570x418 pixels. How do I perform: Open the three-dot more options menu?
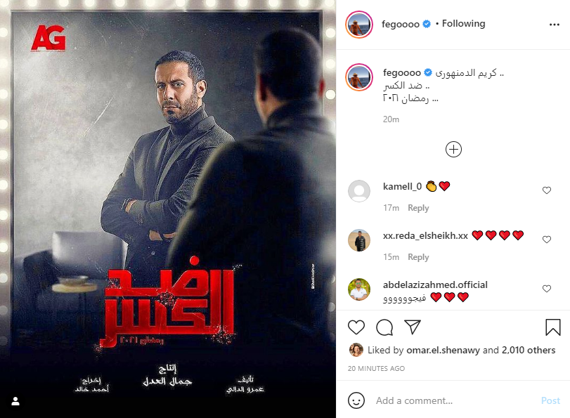(x=554, y=25)
